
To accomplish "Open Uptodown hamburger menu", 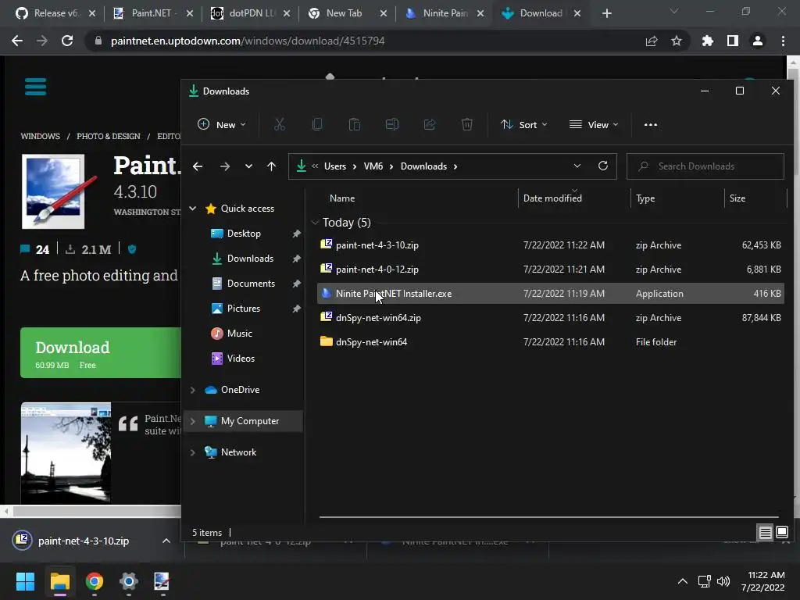I will 35,87.
